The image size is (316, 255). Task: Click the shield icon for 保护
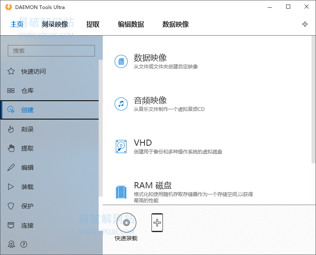pos(11,206)
